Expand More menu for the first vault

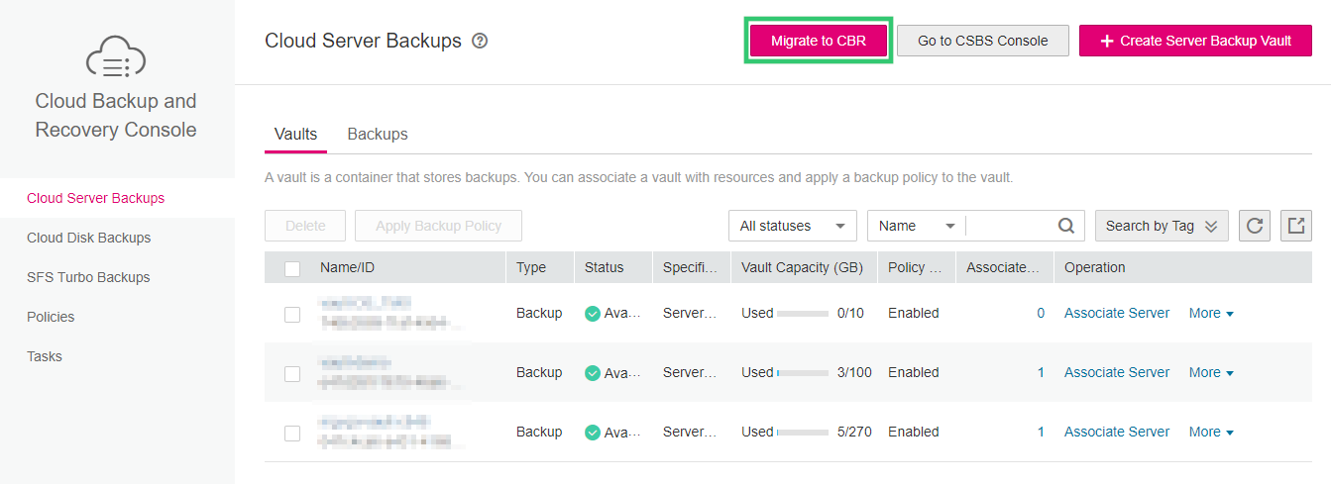(x=1210, y=313)
